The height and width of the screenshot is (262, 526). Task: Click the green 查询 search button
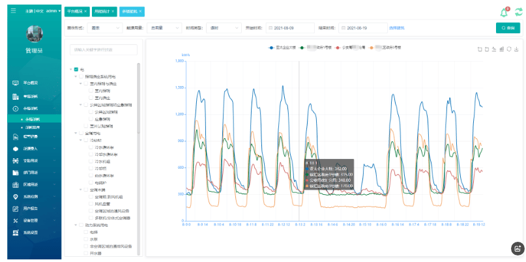508,28
